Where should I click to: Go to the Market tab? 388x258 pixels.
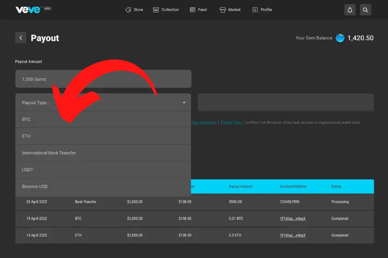pyautogui.click(x=234, y=10)
